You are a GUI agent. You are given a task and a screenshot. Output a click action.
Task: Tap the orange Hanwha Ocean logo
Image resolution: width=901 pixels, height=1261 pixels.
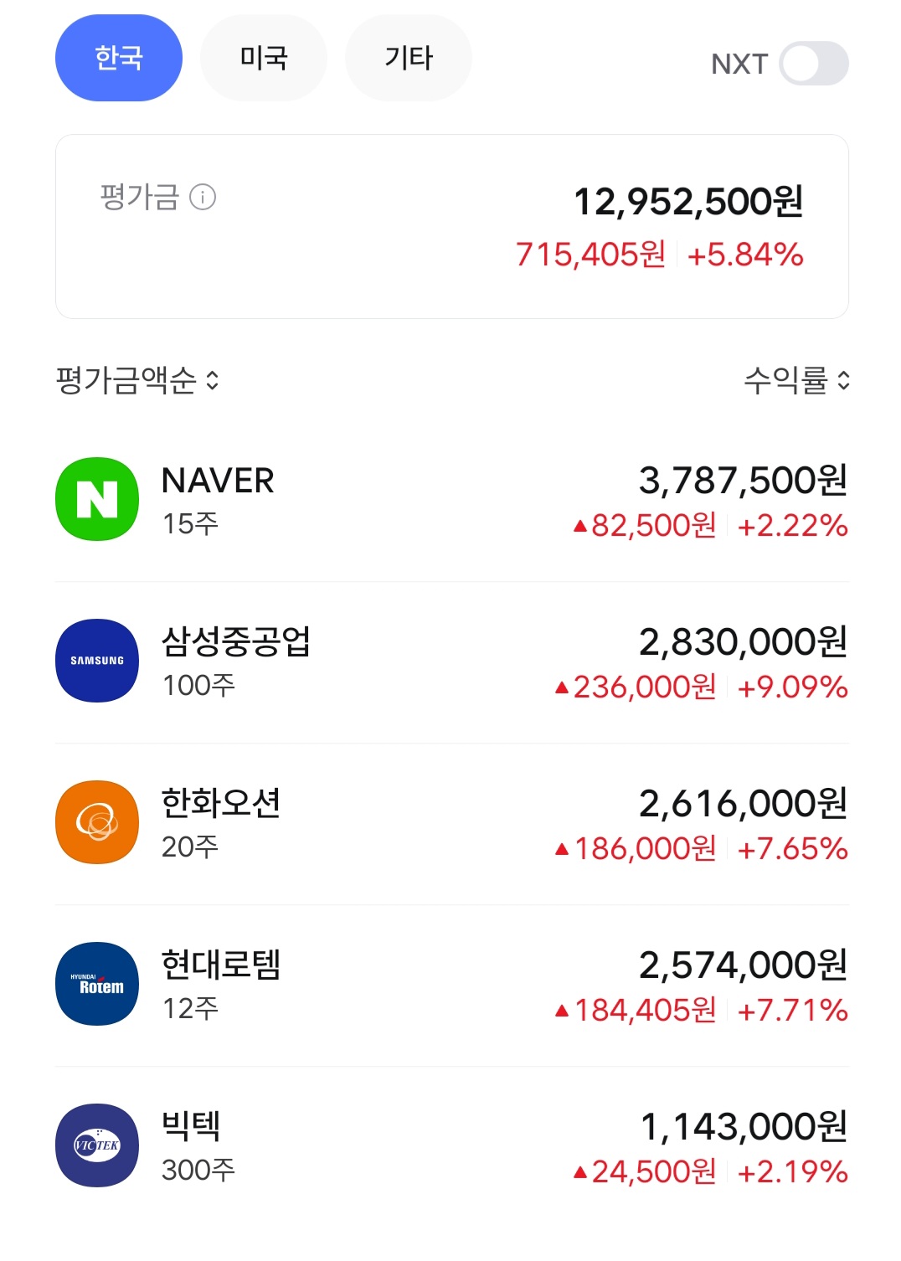(x=97, y=822)
